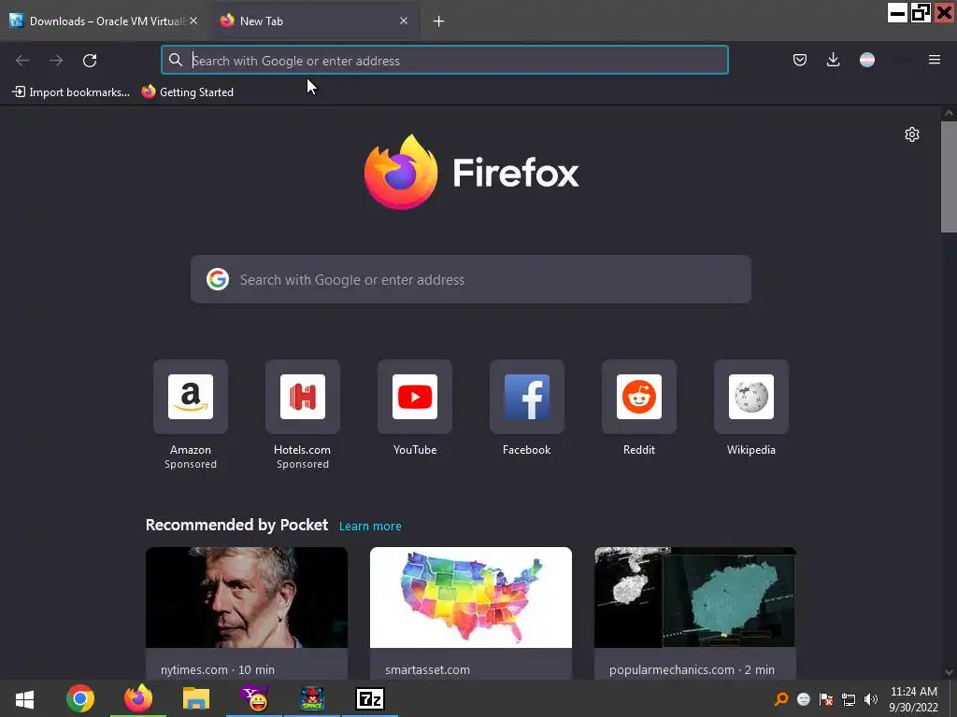Close the Downloads Oracle VM tab

point(193,21)
